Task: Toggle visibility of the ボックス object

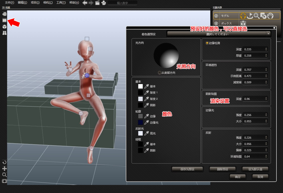Action: [x=216, y=23]
